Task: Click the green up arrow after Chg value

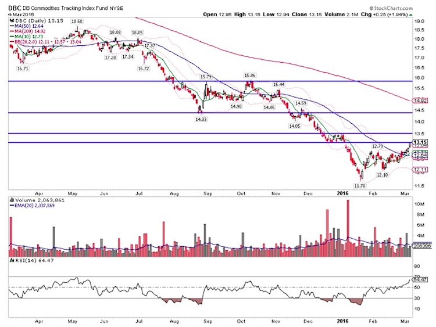Action: coord(411,15)
